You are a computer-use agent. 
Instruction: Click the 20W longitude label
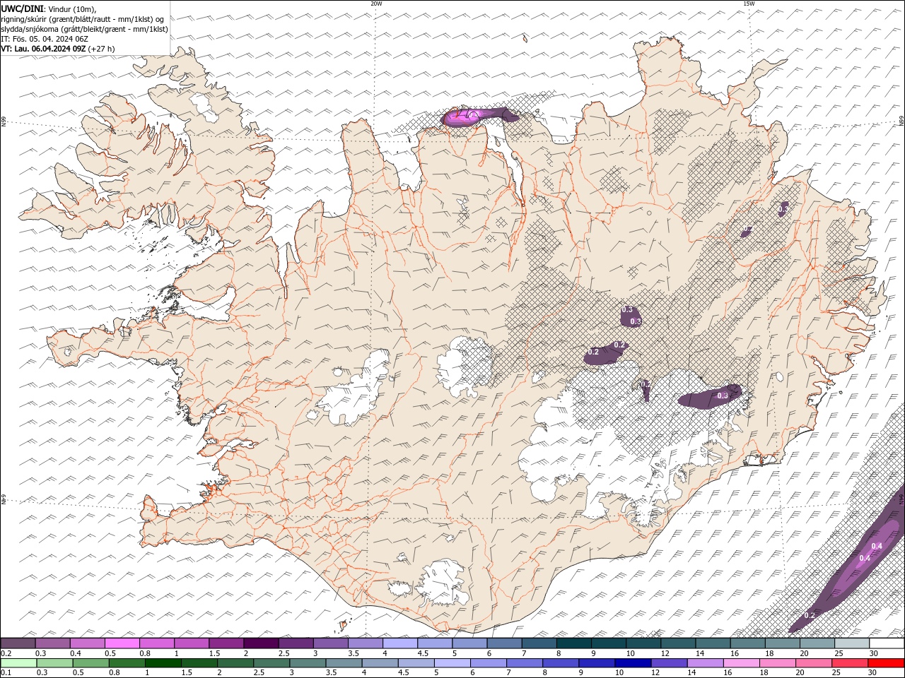(376, 4)
